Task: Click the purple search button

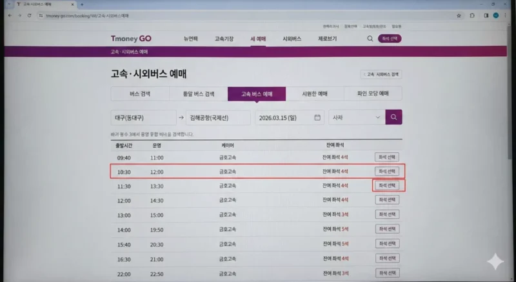Action: click(x=393, y=117)
